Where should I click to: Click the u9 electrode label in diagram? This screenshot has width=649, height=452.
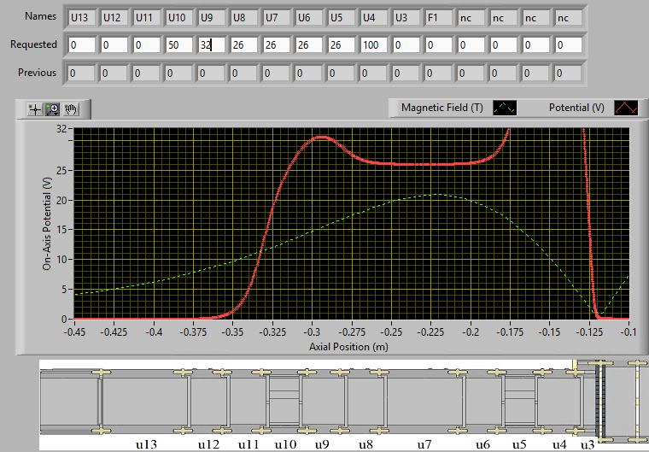pos(322,445)
